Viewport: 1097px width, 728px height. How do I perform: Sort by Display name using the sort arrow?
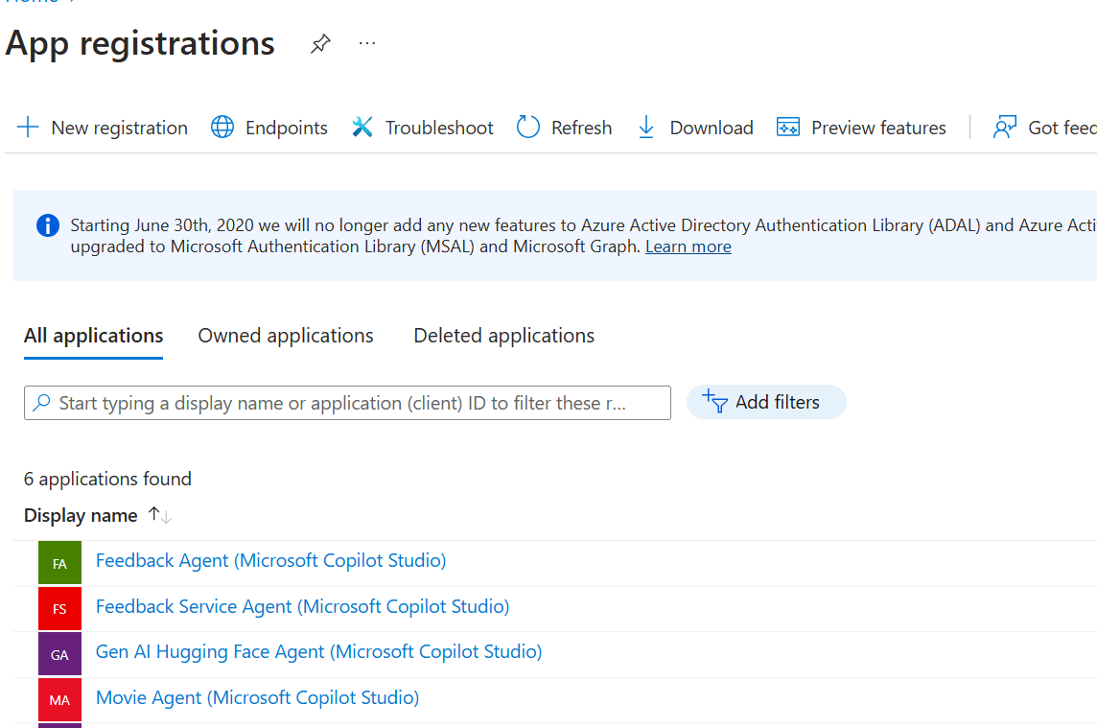[161, 515]
